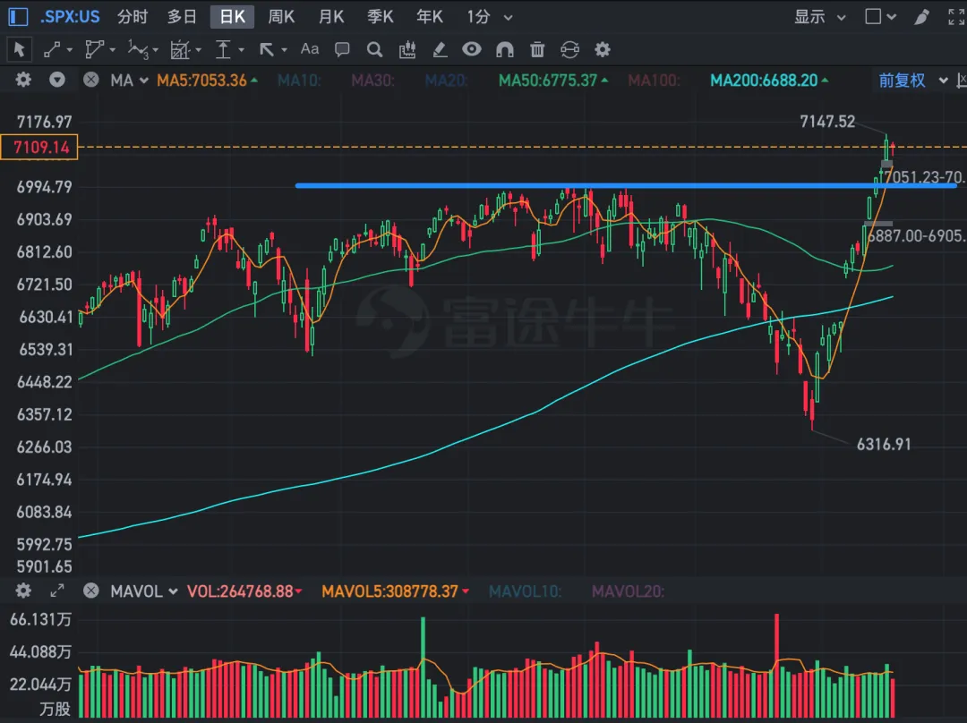Viewport: 967px width, 723px height.
Task: Click the 6316.91 low price label
Action: coord(883,444)
